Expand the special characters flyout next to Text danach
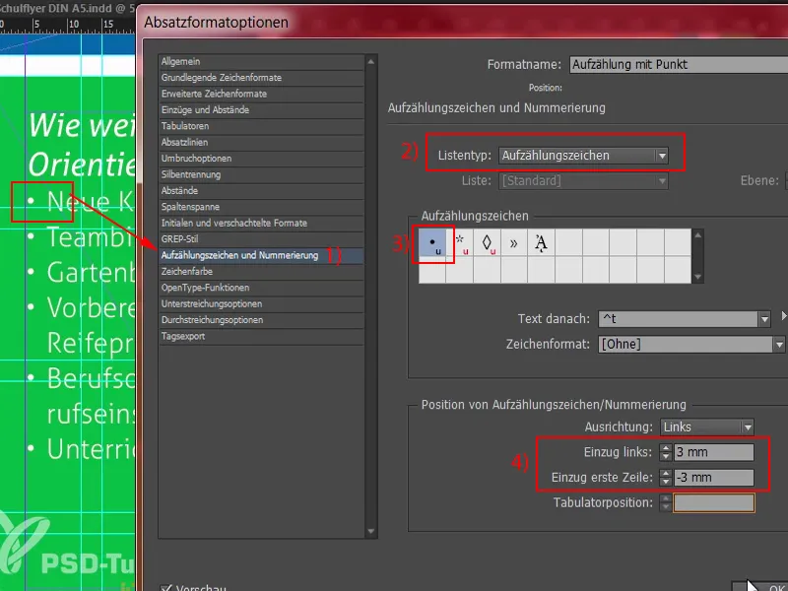This screenshot has width=788, height=591. [784, 316]
